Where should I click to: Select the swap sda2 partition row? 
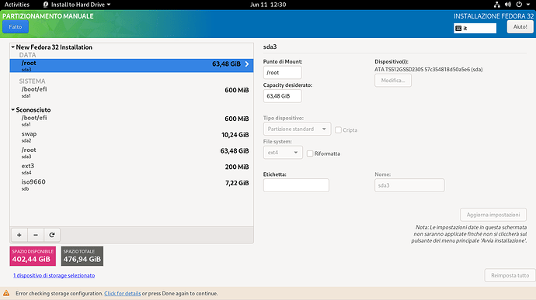coord(131,137)
